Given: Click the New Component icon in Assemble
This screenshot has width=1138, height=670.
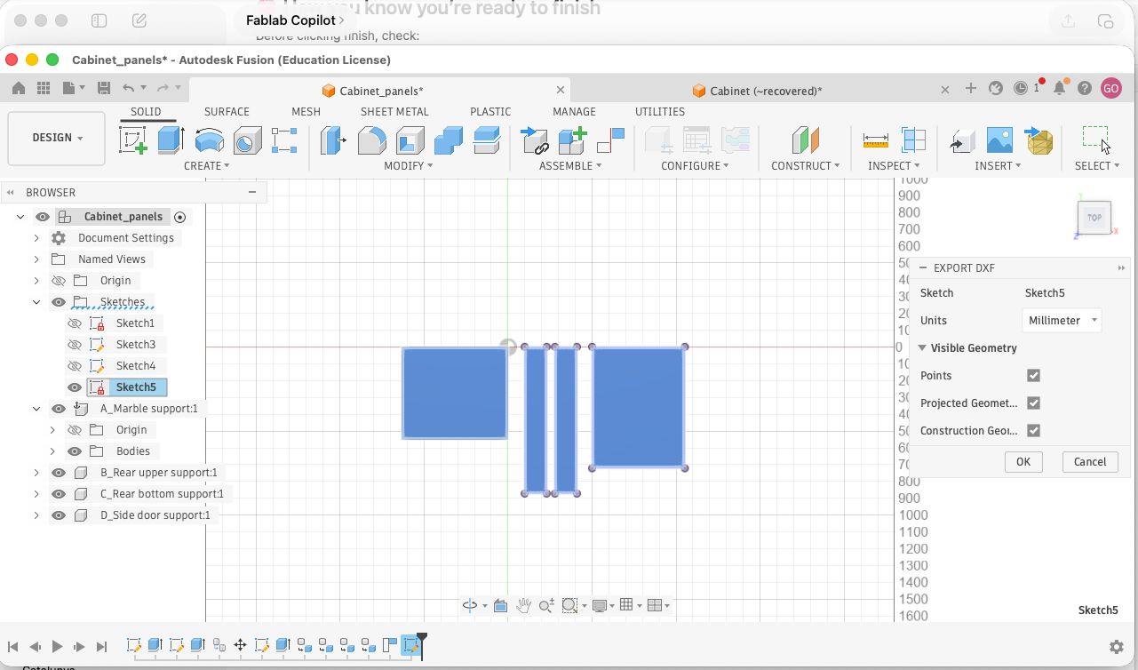Looking at the screenshot, I should [x=573, y=140].
